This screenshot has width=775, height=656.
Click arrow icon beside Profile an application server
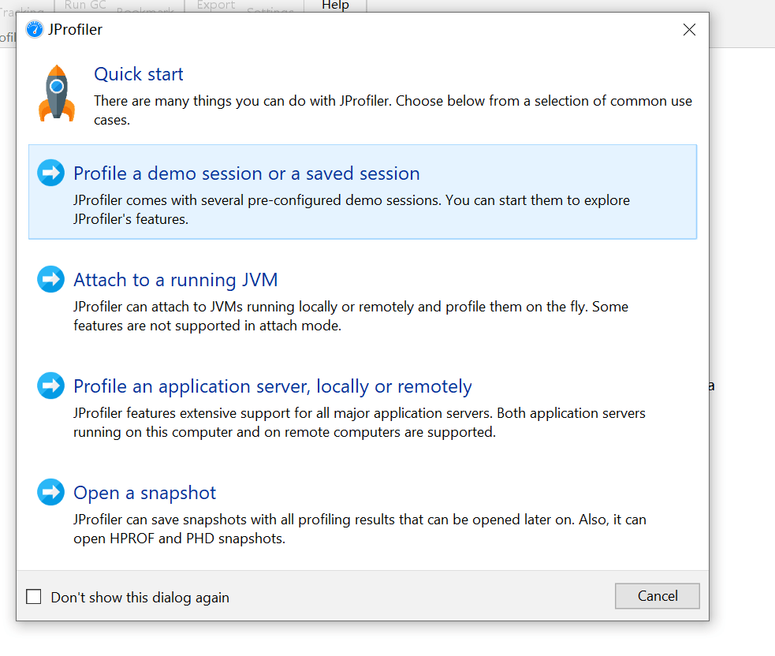coord(51,386)
